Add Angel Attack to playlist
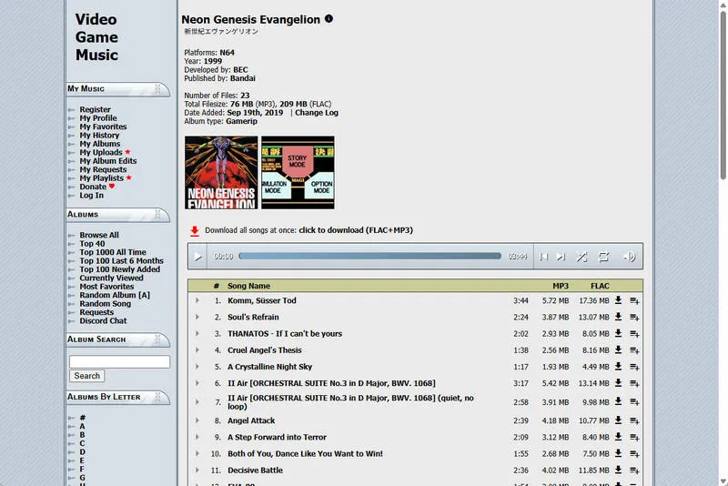The image size is (728, 486). (634, 421)
